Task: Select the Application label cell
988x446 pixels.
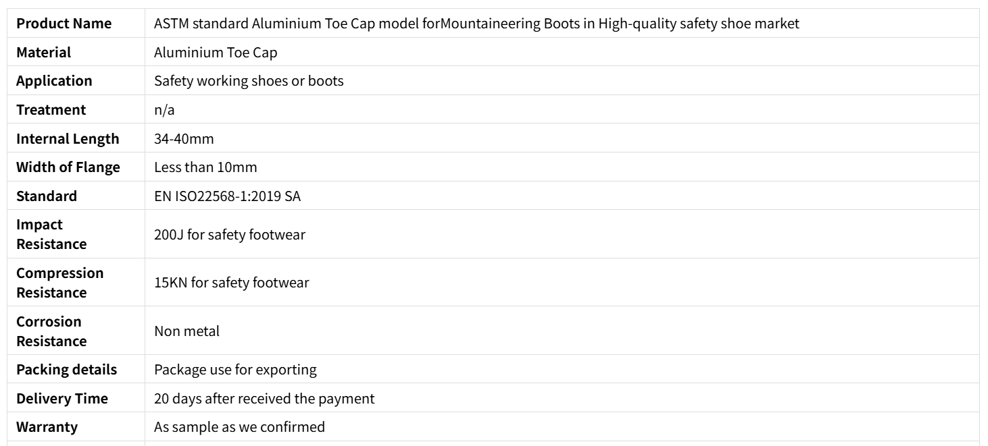Action: 54,81
